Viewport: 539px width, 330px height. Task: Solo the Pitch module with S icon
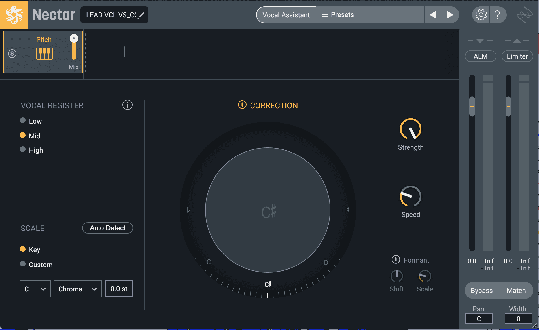point(12,54)
